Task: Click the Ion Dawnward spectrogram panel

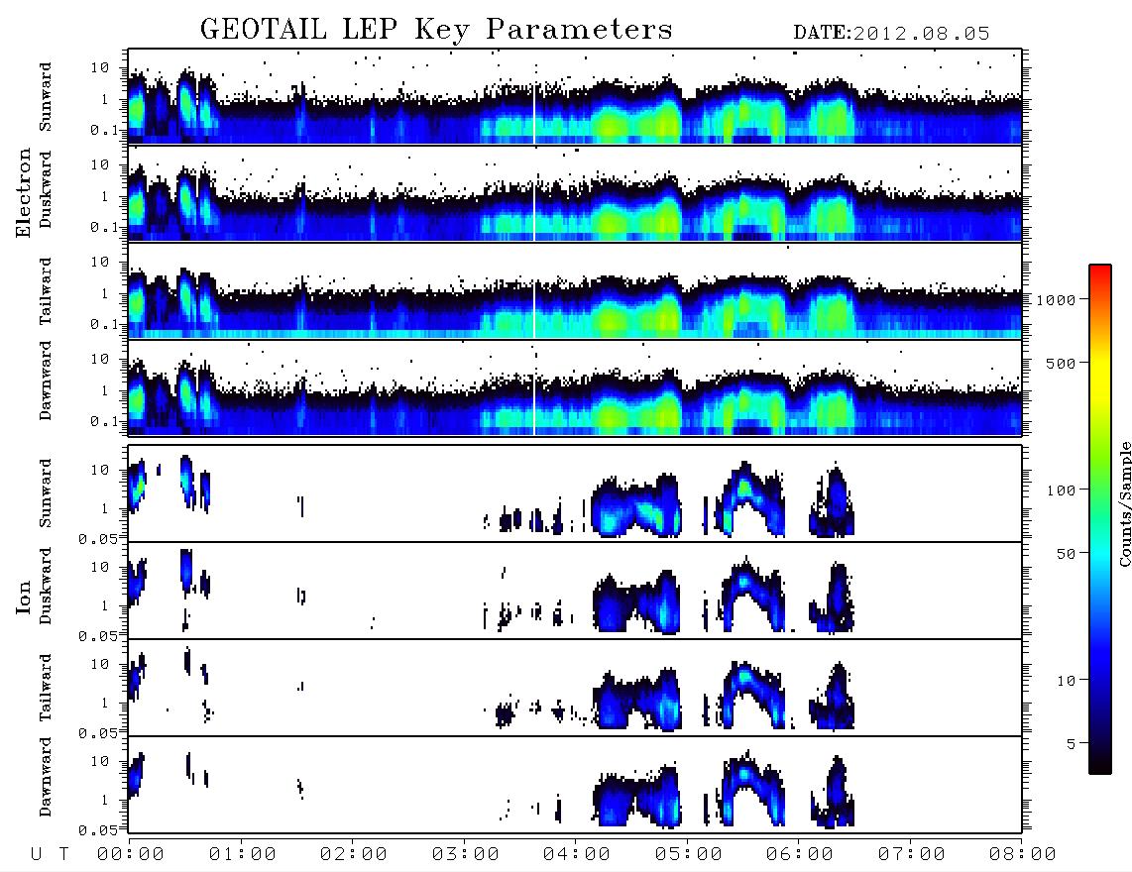Action: pos(575,785)
